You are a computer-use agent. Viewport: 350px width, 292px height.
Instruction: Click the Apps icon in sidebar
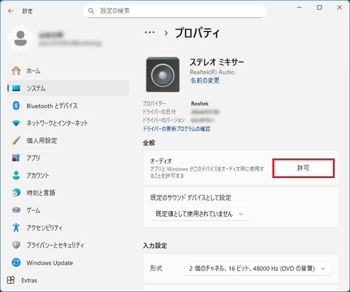coord(16,158)
